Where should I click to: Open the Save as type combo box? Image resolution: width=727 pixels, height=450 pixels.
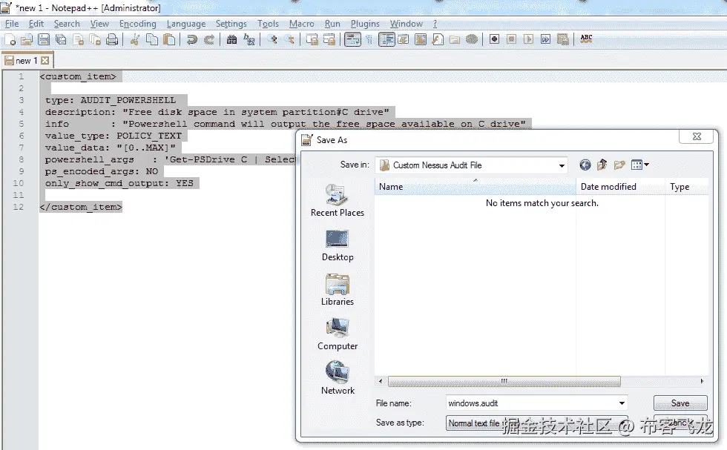click(536, 423)
